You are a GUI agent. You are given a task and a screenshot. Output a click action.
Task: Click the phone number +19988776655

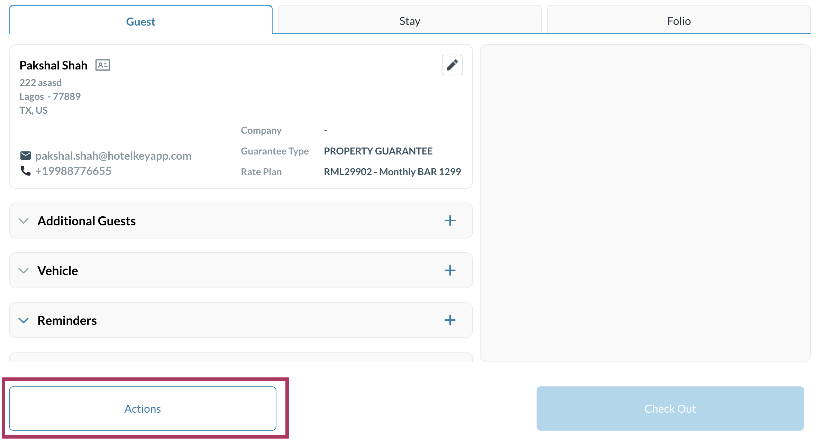[73, 171]
